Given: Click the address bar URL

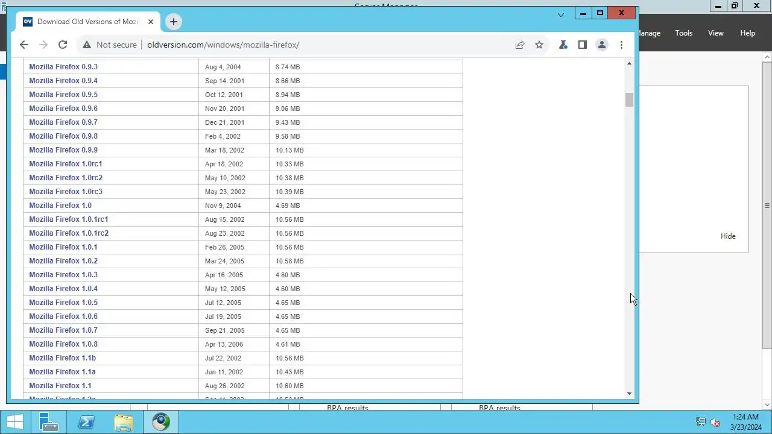Looking at the screenshot, I should [223, 45].
